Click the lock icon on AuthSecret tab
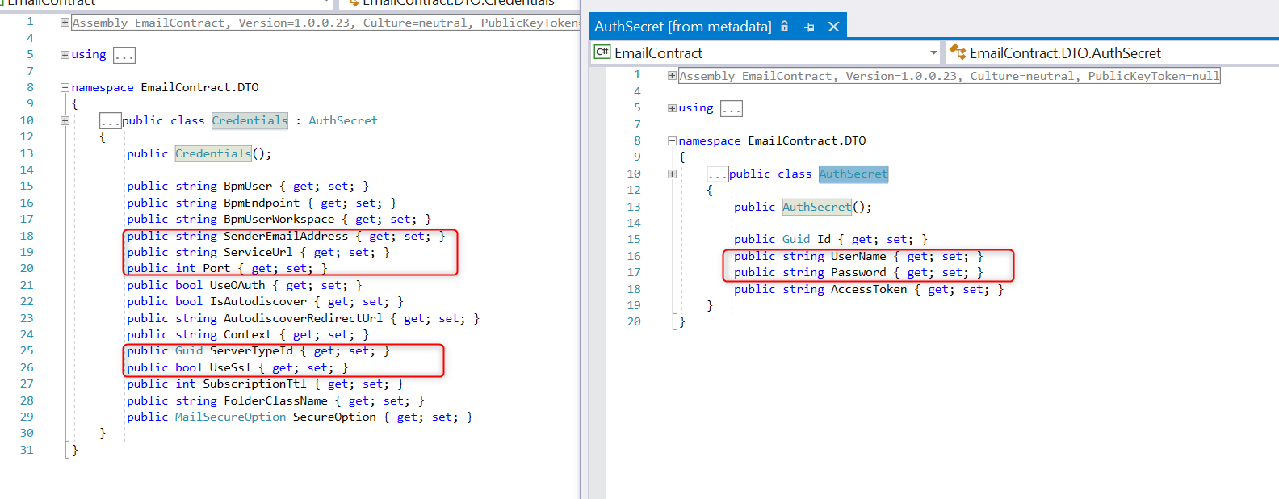This screenshot has width=1279, height=499. coord(784,27)
